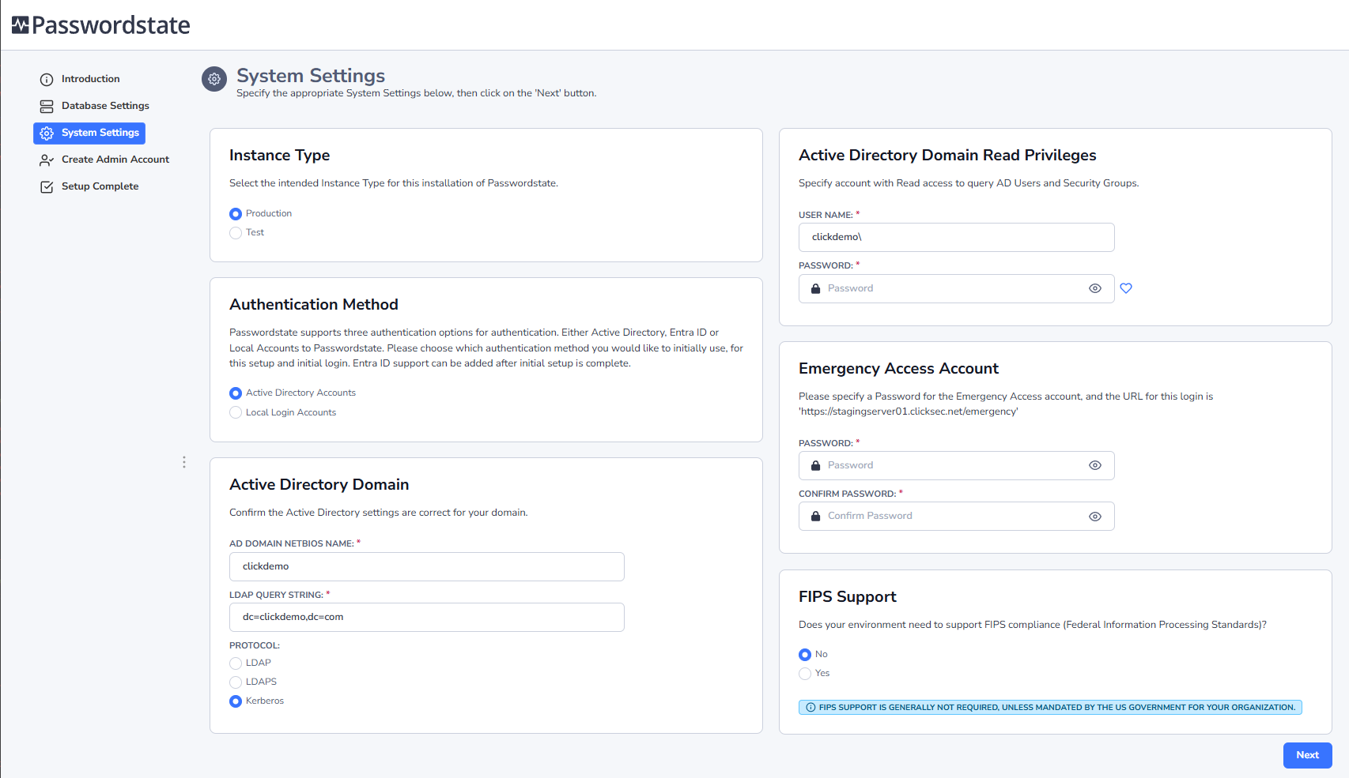Click the CONFIRM PASSWORD: label
The image size is (1349, 778).
(847, 494)
